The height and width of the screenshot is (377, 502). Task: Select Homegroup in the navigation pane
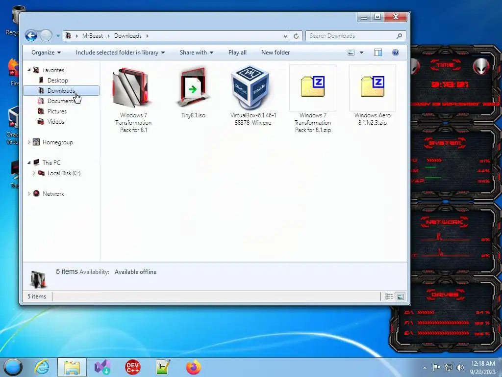[58, 142]
